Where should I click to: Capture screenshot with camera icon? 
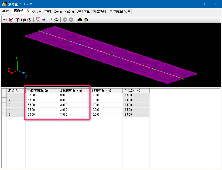[x=80, y=20]
